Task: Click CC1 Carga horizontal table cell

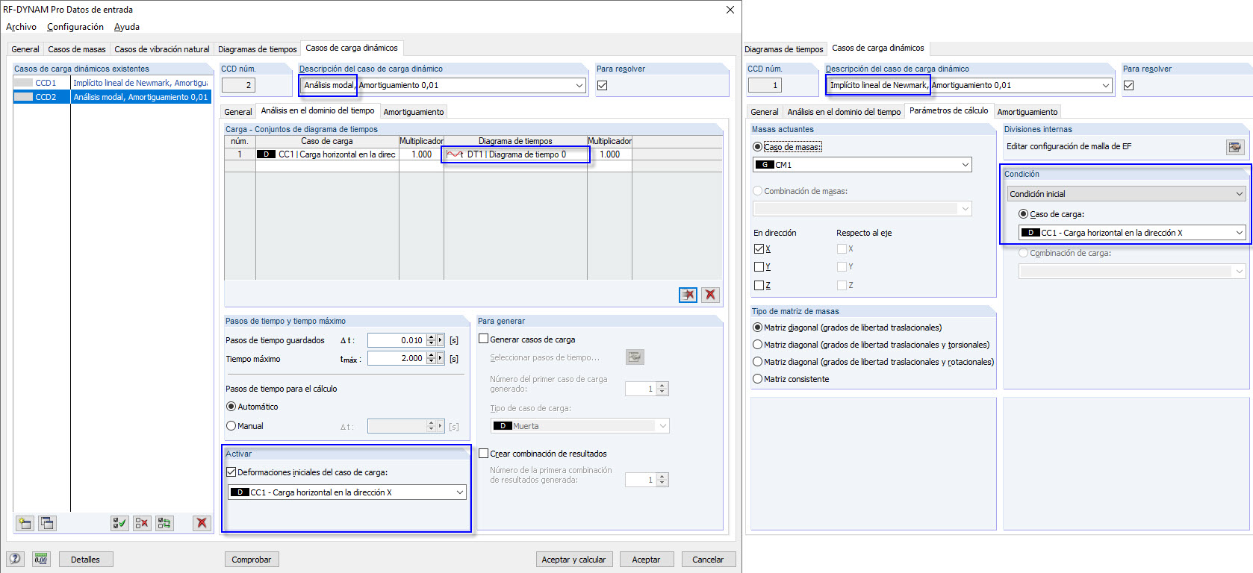Action: click(x=327, y=154)
